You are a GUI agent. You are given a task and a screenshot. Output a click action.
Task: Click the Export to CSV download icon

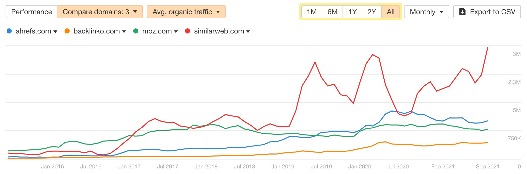coord(462,12)
